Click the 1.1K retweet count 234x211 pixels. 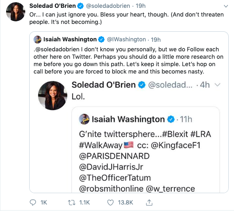point(85,203)
